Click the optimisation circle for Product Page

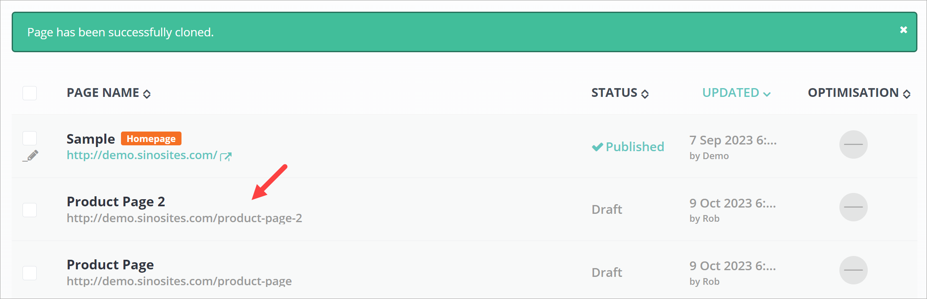[x=853, y=270]
